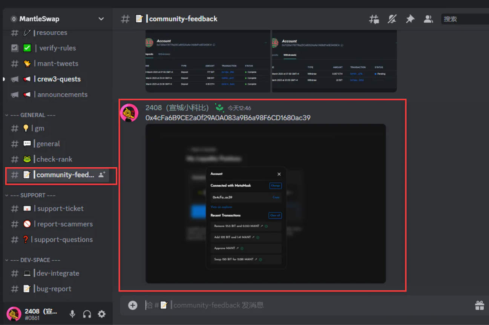Show the member list icon

pos(428,19)
